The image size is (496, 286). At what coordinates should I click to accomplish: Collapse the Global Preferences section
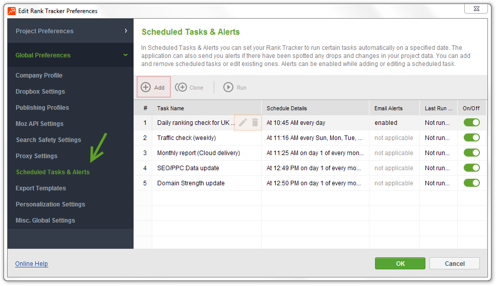point(70,55)
